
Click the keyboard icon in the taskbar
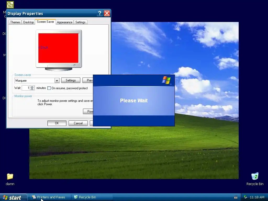(236, 197)
